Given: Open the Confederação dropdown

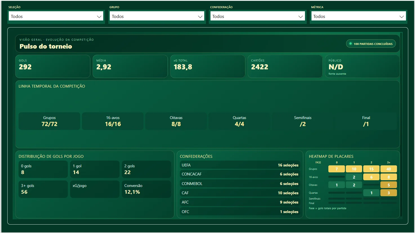Looking at the screenshot, I should [257, 16].
